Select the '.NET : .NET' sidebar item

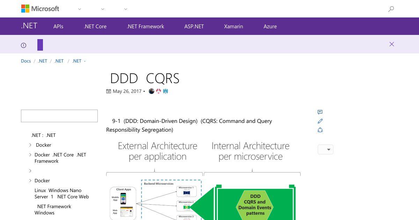click(x=43, y=135)
